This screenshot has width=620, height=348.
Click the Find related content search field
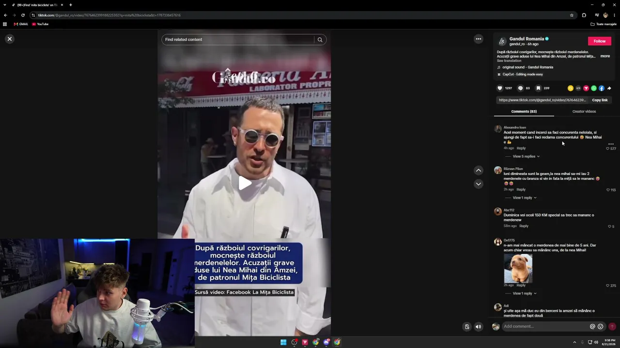coord(238,40)
